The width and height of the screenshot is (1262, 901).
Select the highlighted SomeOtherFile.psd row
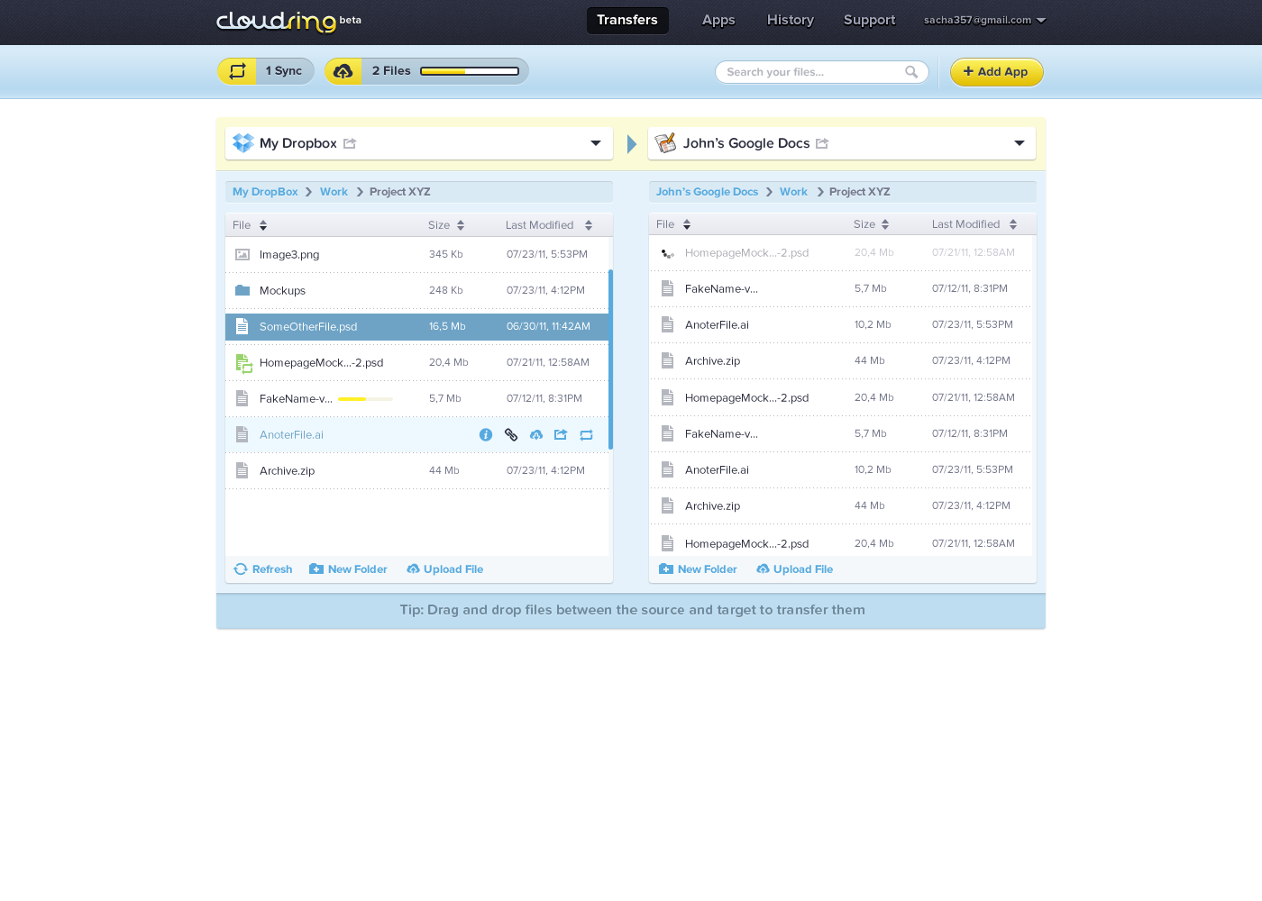point(416,326)
